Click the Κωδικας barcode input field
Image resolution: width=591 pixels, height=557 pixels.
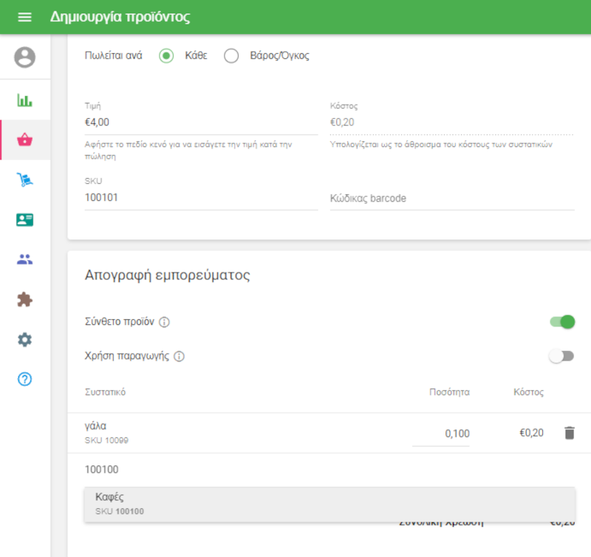point(451,198)
